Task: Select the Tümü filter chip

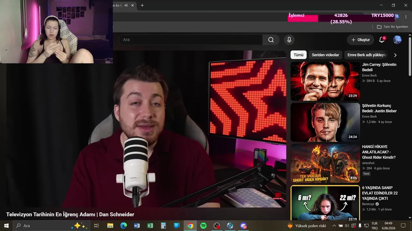Action: 298,55
